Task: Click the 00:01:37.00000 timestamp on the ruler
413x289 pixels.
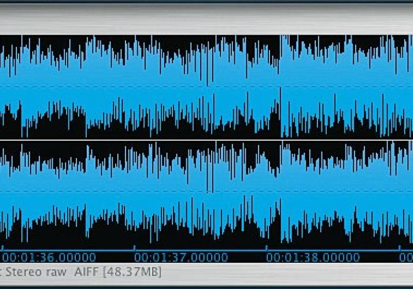Action: [181, 258]
